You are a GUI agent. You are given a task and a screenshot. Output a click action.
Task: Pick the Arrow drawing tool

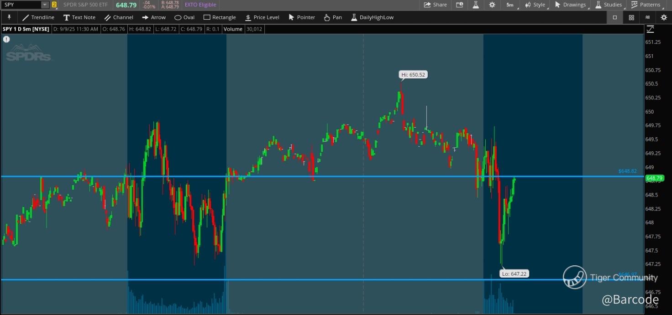pos(154,17)
